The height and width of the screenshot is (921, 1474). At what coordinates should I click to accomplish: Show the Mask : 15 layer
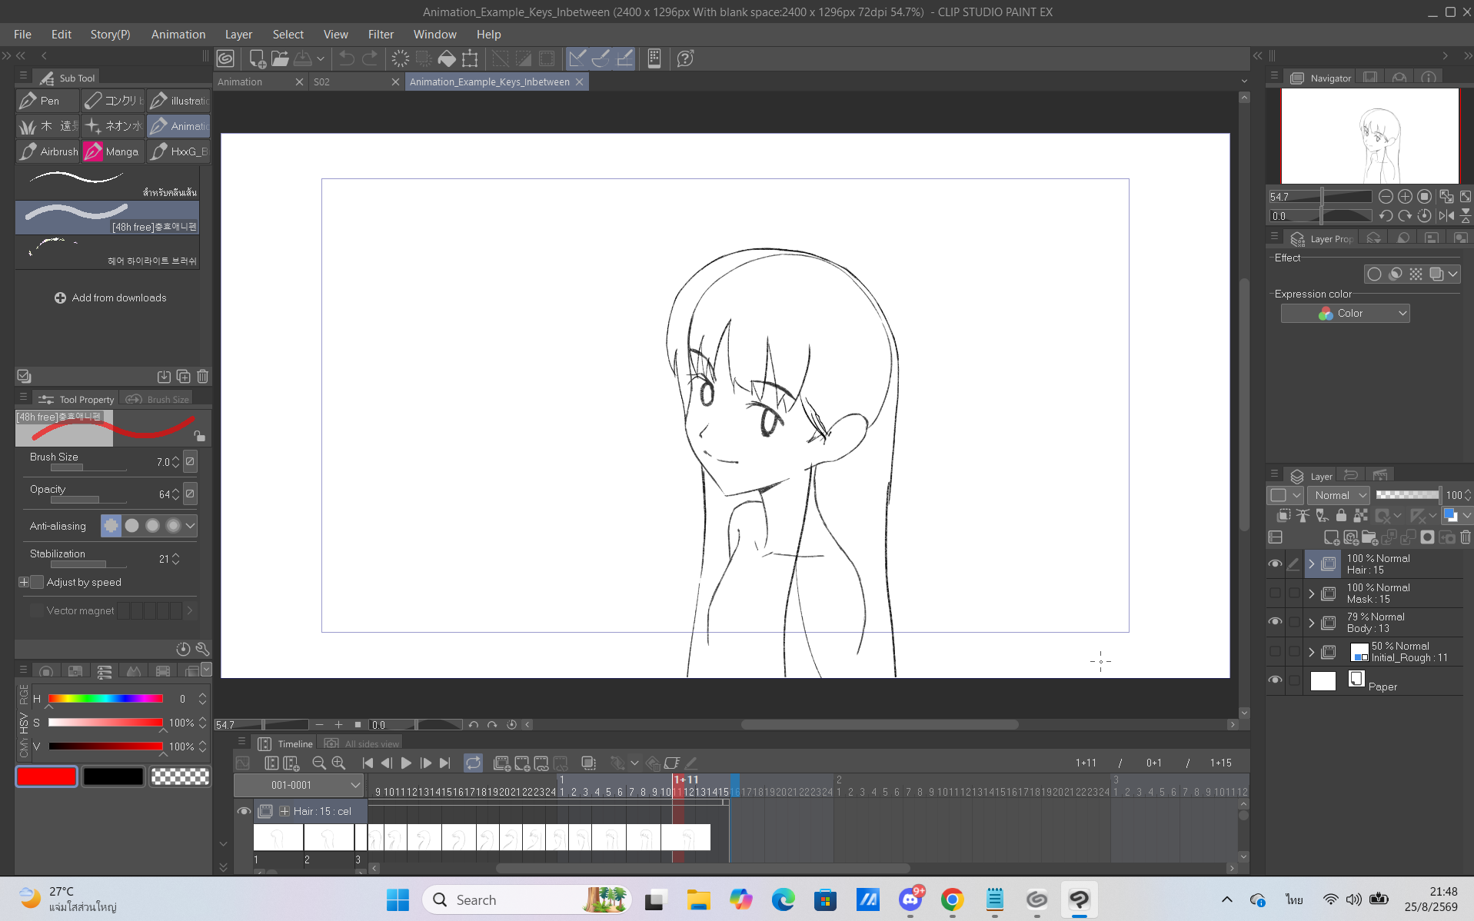pos(1275,593)
